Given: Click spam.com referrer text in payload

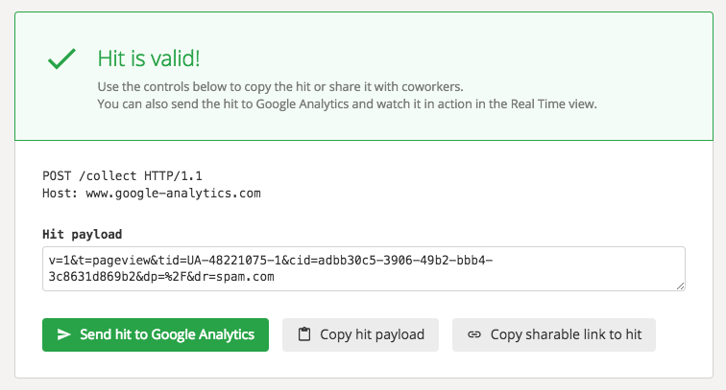Looking at the screenshot, I should tap(245, 277).
